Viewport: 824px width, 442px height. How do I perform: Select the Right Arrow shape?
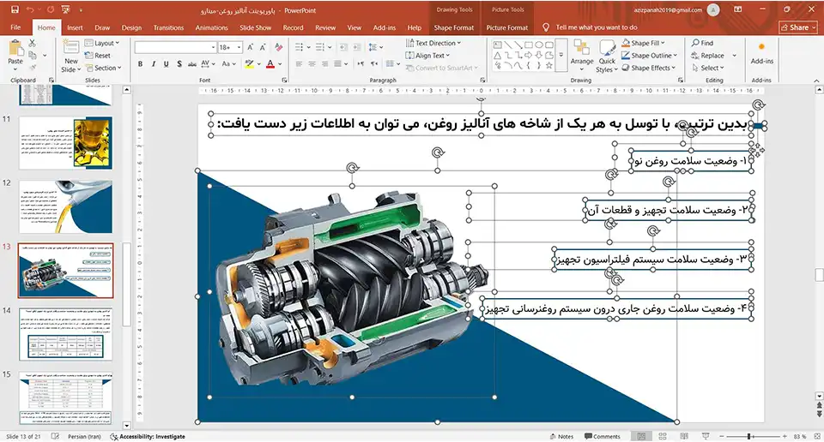pyautogui.click(x=528, y=55)
